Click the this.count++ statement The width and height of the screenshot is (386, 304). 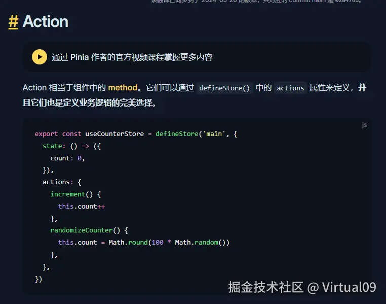81,206
